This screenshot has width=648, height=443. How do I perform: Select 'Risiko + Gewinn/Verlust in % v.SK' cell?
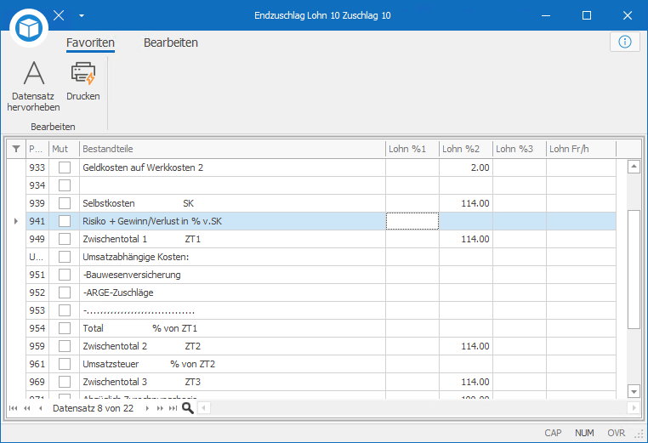coord(232,221)
